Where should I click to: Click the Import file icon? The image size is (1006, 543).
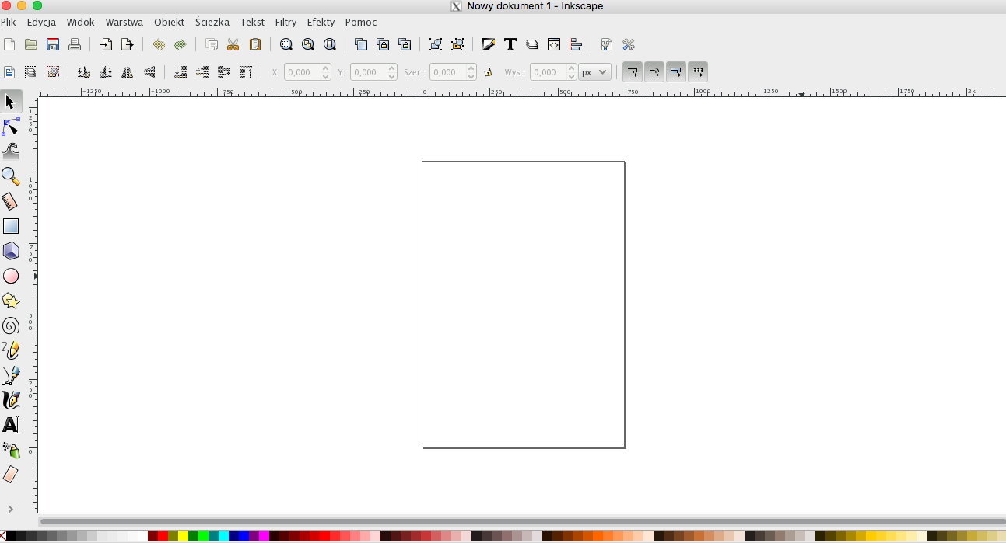(106, 44)
